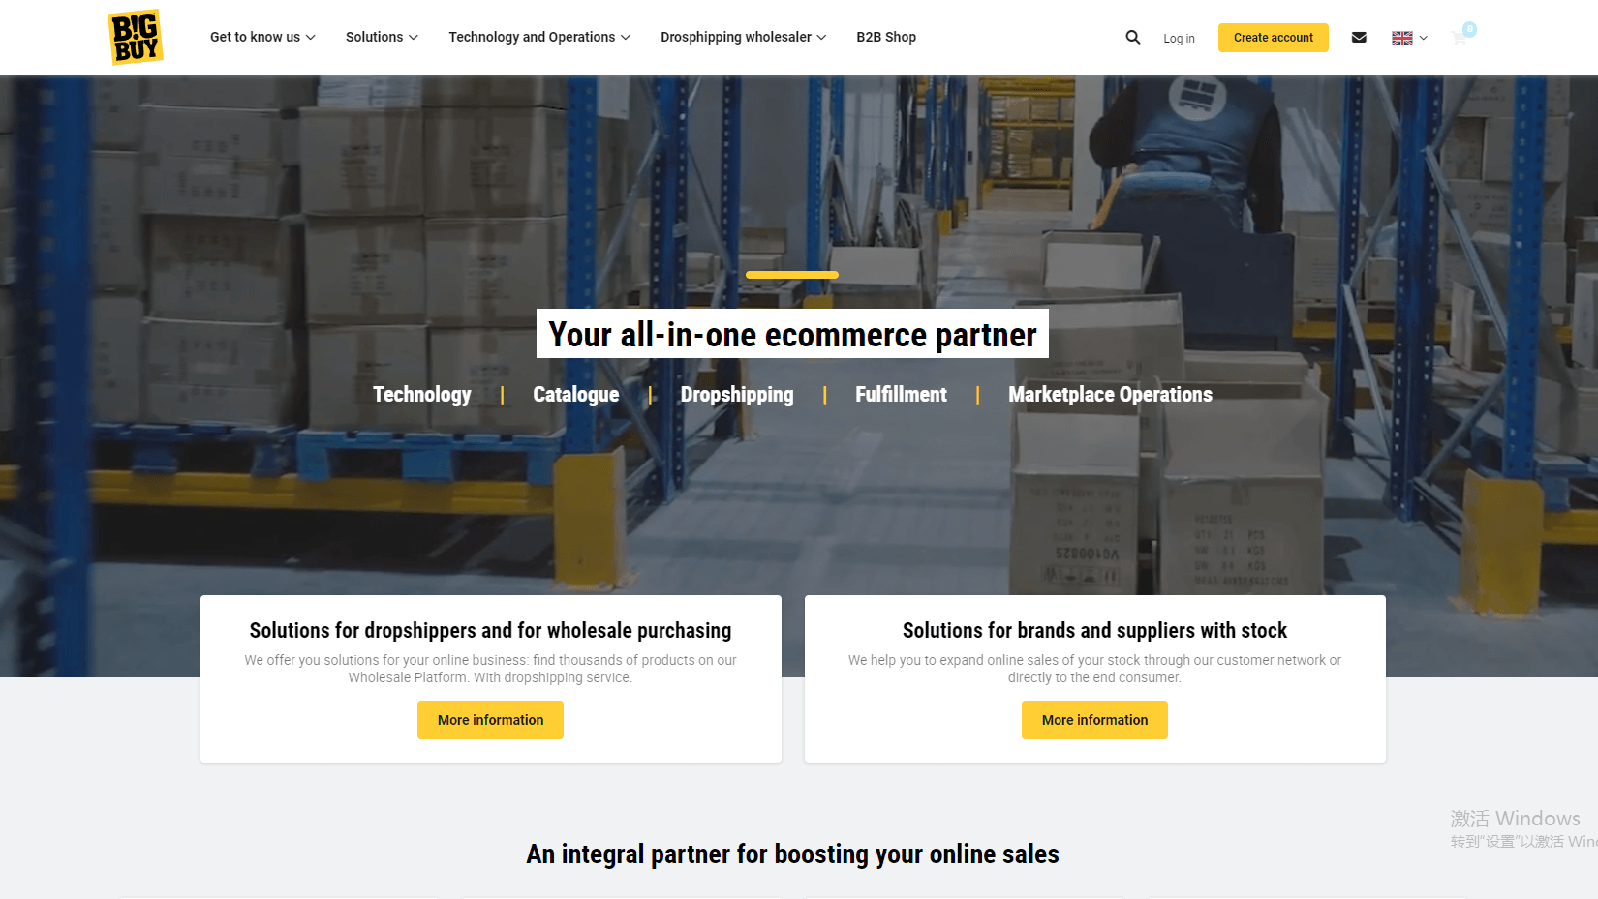This screenshot has height=899, width=1598.
Task: Select the Catalogue hero link
Action: (x=576, y=394)
